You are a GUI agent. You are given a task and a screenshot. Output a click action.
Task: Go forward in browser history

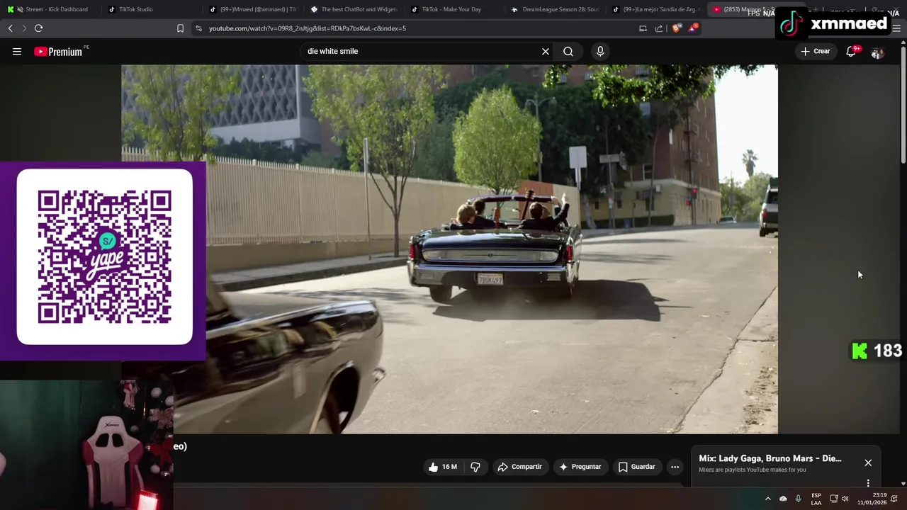(x=24, y=28)
